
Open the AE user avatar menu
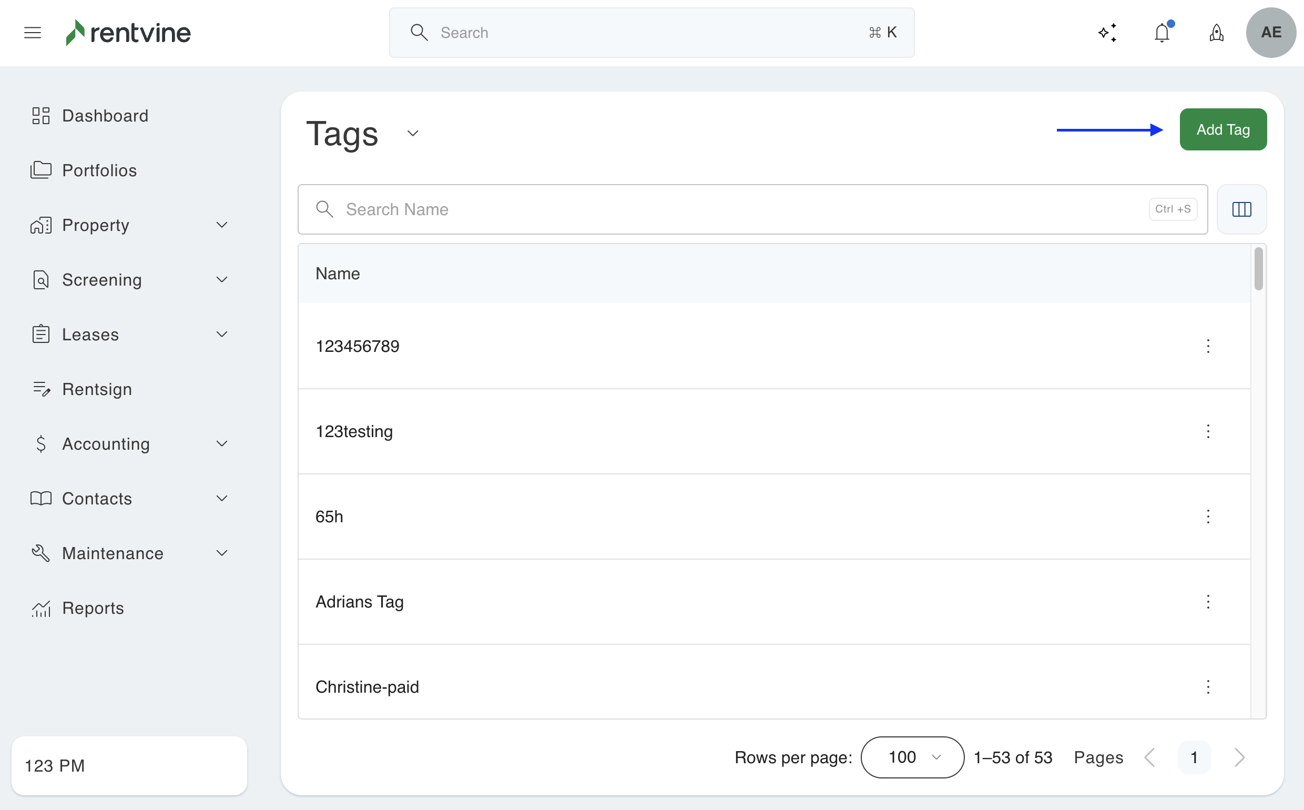click(1271, 33)
